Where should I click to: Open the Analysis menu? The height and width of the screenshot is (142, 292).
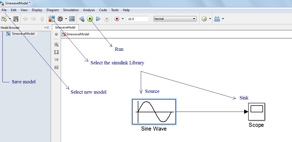[89, 10]
